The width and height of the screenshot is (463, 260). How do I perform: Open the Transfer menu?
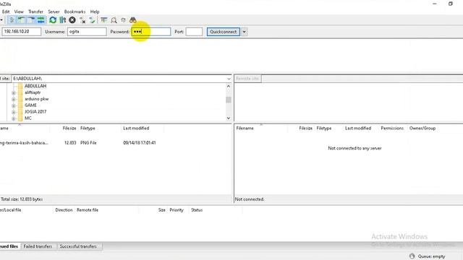point(35,12)
